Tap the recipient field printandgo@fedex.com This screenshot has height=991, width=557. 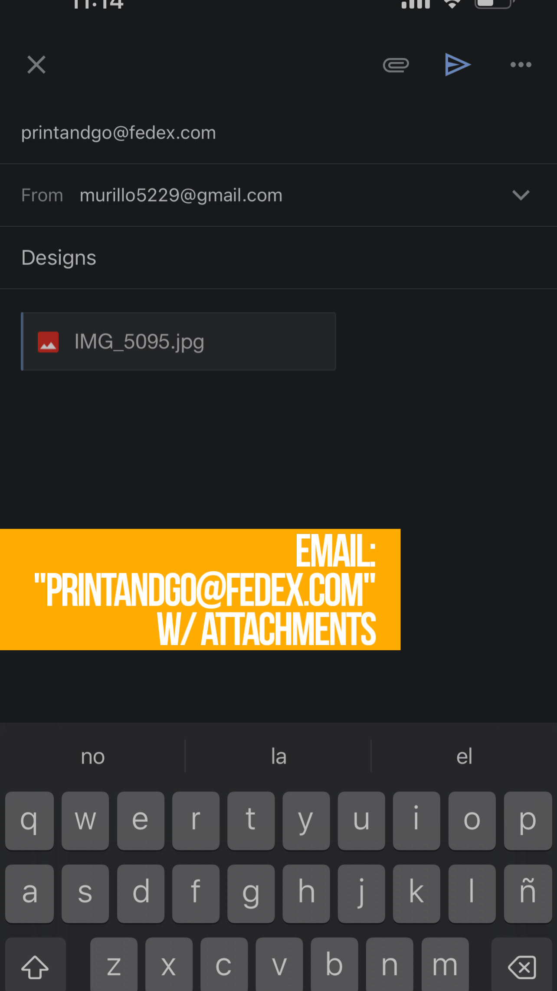[118, 133]
